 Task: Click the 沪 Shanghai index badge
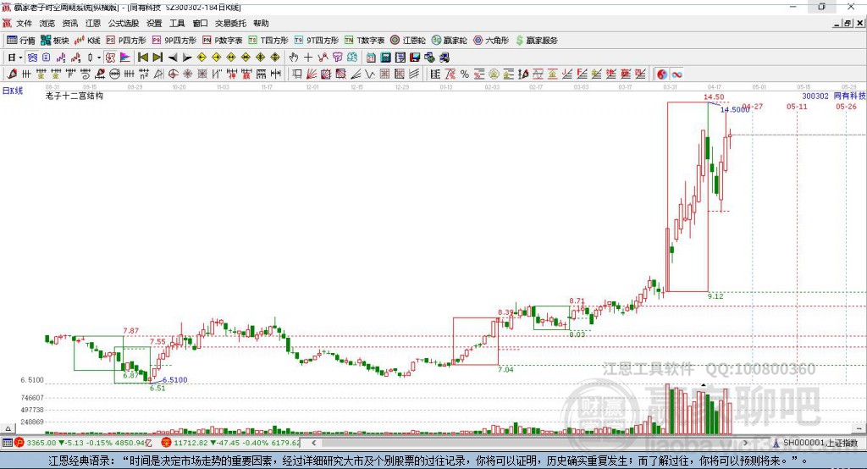[19, 443]
